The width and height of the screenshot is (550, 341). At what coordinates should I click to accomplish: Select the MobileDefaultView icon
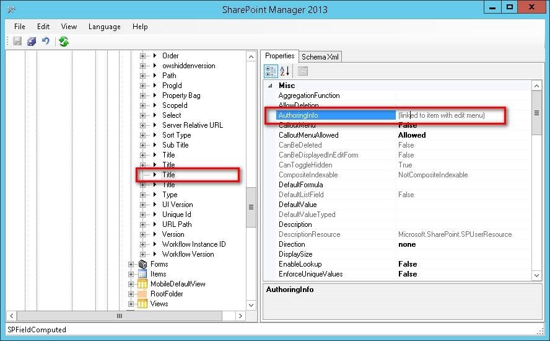tap(142, 284)
